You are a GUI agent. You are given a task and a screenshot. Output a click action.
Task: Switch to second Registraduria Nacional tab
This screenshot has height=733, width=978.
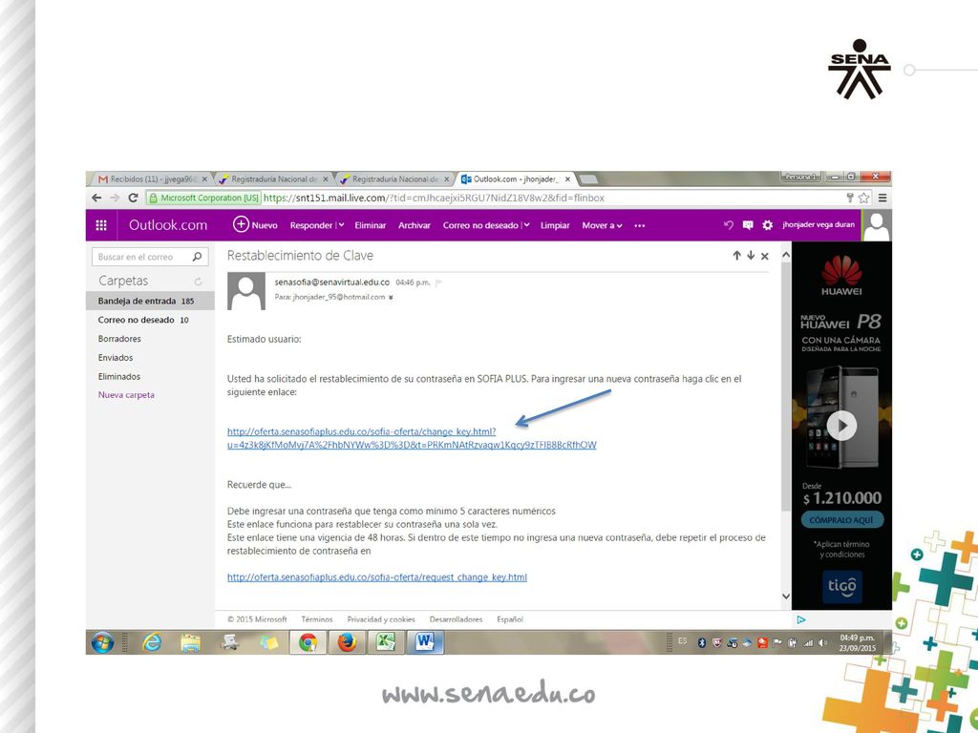pyautogui.click(x=394, y=178)
